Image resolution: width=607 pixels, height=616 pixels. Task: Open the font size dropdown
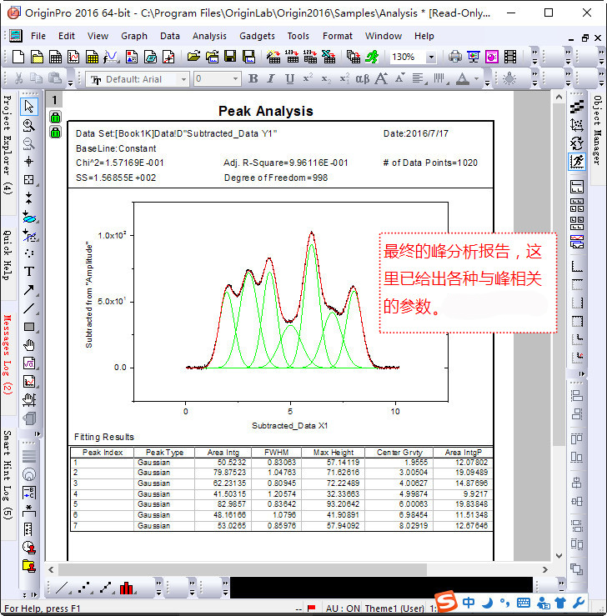coord(233,79)
